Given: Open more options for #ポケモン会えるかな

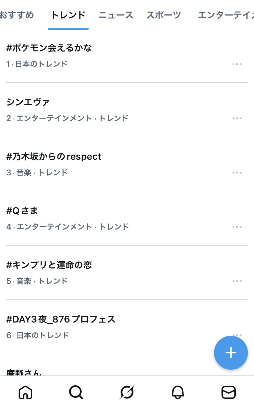Looking at the screenshot, I should [237, 64].
